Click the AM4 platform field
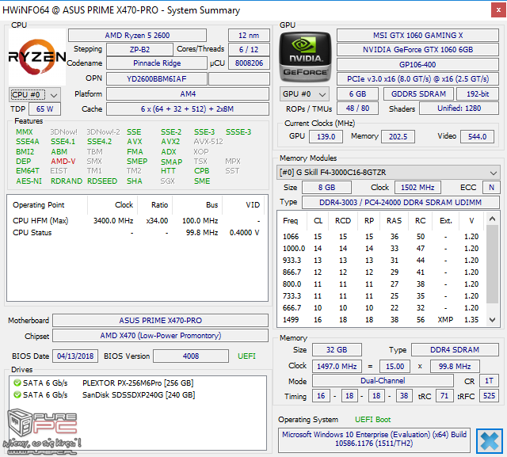 (188, 94)
